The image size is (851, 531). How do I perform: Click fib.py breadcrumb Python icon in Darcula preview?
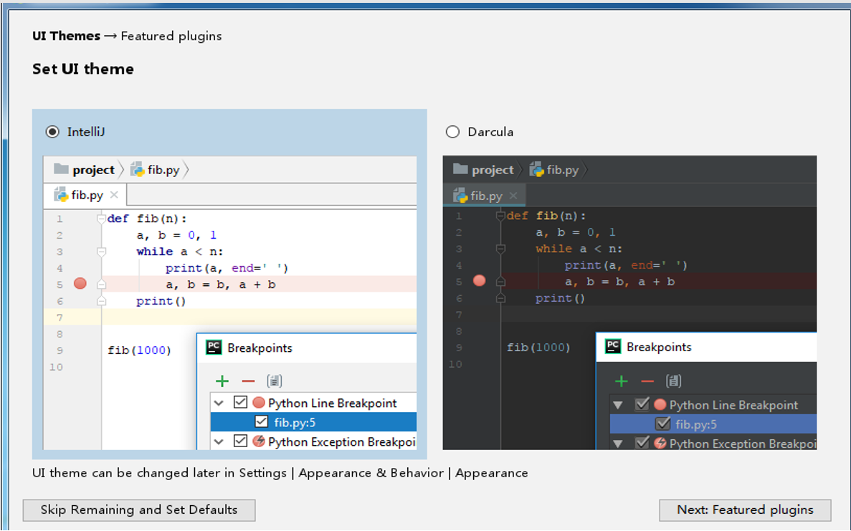[536, 169]
